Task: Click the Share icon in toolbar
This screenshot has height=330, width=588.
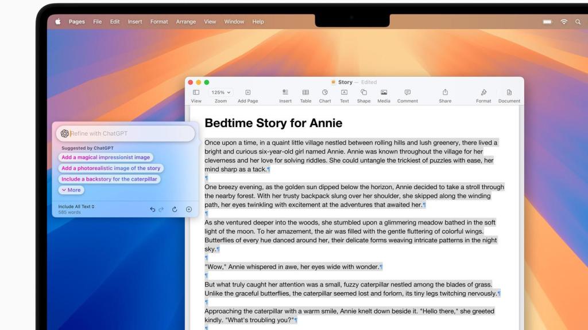Action: pos(445,92)
